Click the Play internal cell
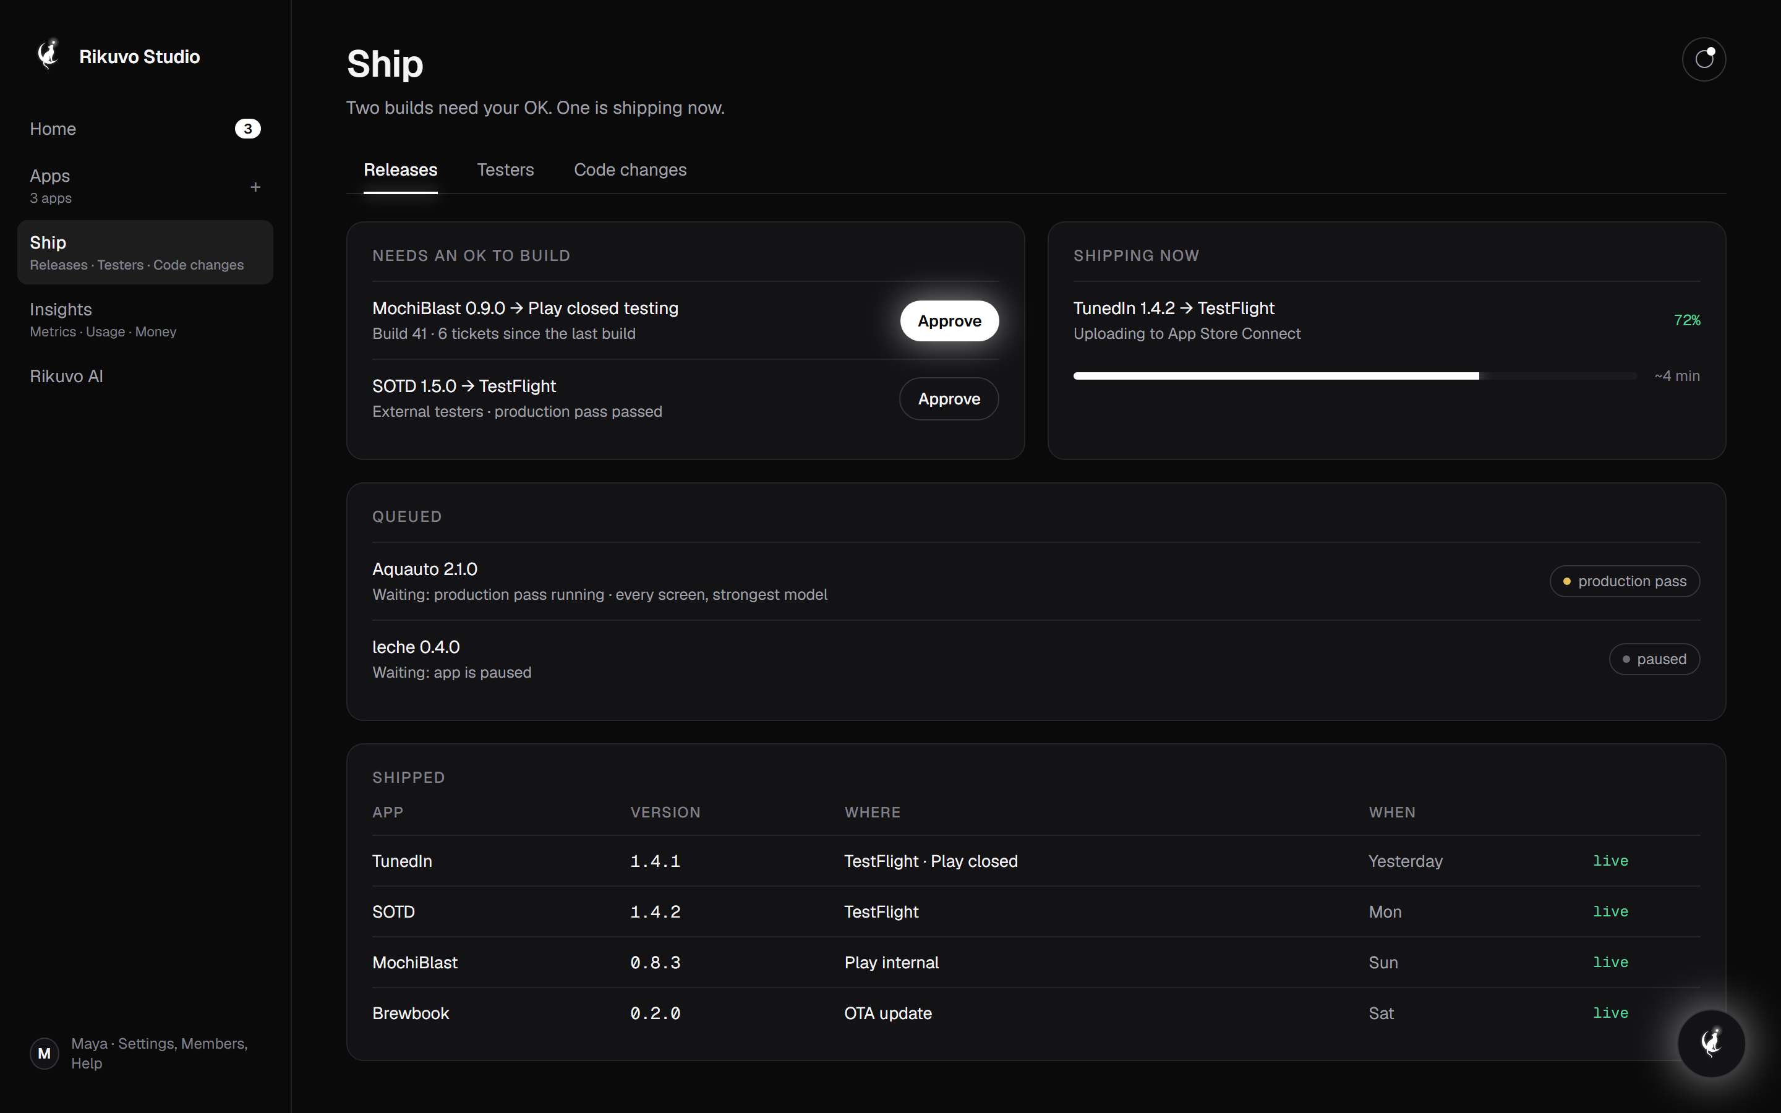 tap(891, 963)
